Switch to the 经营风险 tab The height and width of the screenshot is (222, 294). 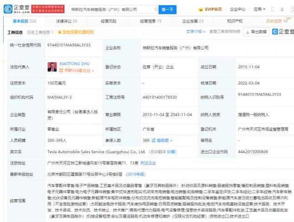pyautogui.click(x=109, y=21)
